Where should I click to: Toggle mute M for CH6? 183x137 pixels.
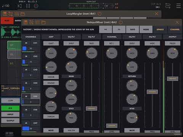pyautogui.click(x=26, y=110)
